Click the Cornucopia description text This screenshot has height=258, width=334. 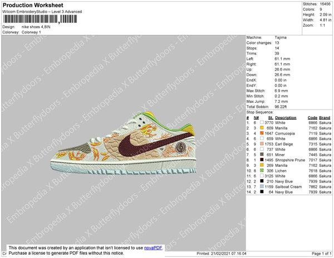(x=285, y=133)
